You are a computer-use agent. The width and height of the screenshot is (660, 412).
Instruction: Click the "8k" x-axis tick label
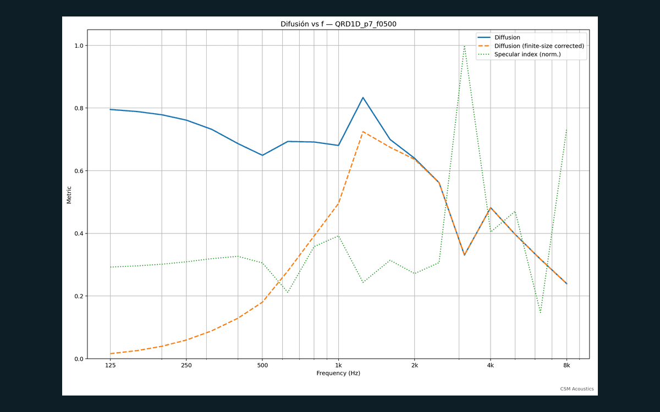566,365
